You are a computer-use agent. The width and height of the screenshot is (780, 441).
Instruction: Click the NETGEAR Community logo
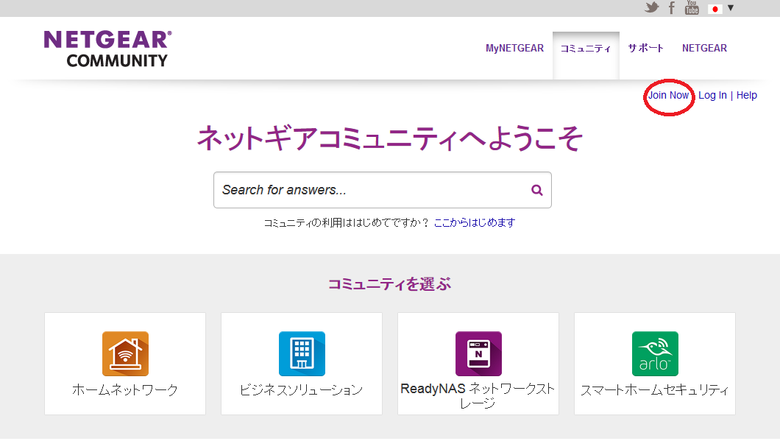[x=108, y=49]
